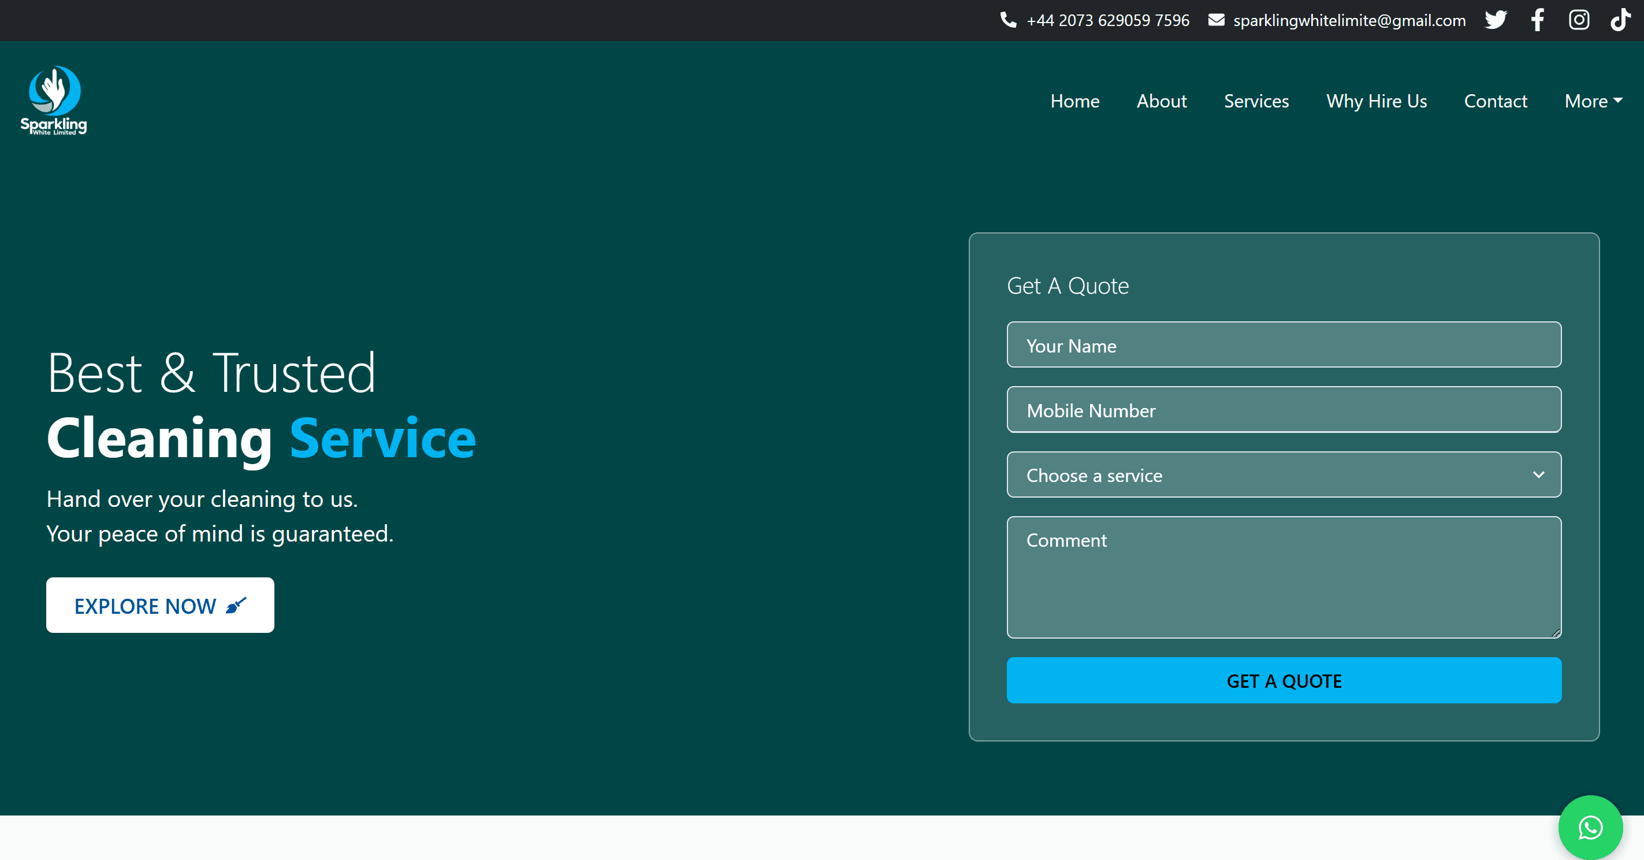Screen dimensions: 1644x860
Task: Navigate to the Services menu item
Action: (1256, 101)
